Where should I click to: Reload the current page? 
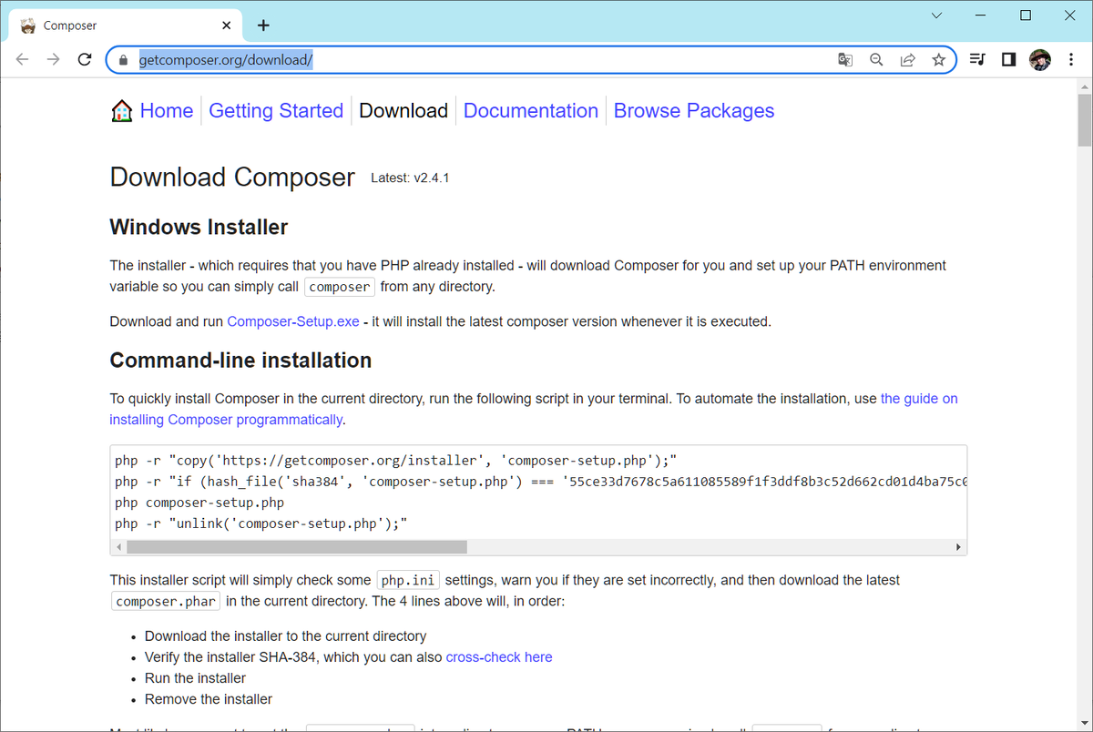(x=85, y=59)
